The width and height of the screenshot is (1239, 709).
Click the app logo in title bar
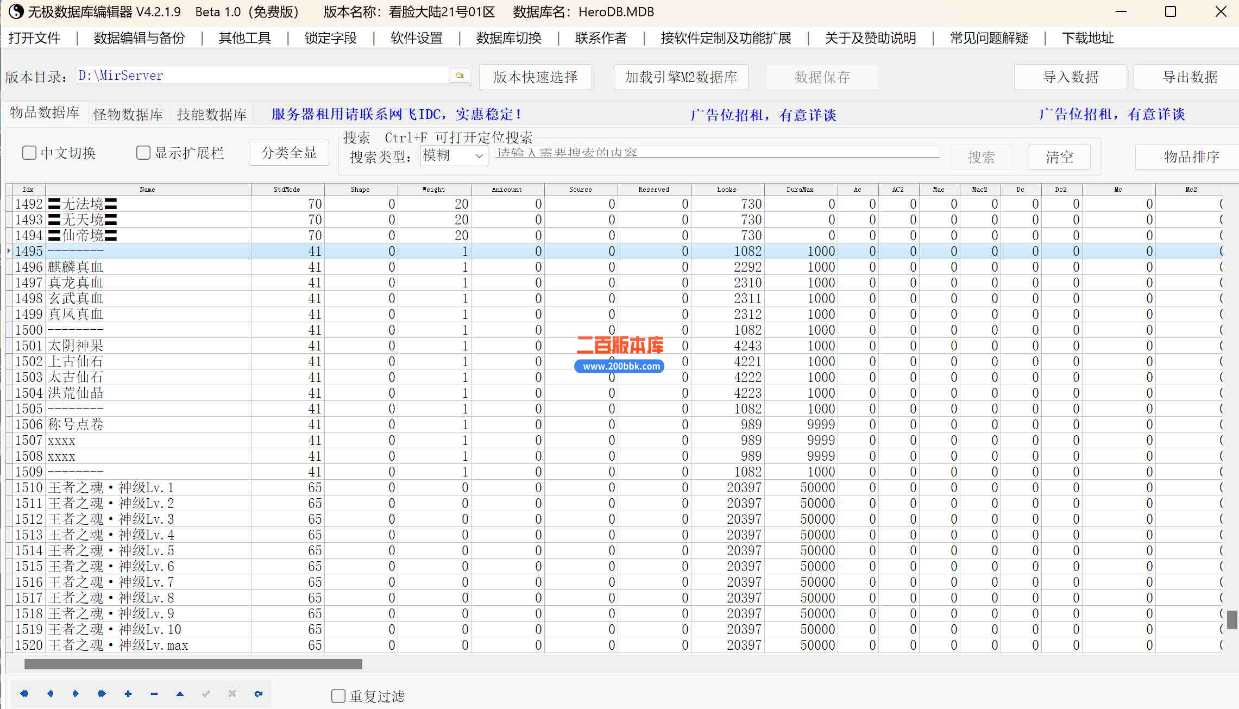[15, 11]
